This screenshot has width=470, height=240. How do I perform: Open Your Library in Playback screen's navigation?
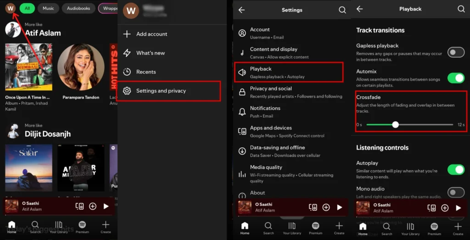click(410, 229)
